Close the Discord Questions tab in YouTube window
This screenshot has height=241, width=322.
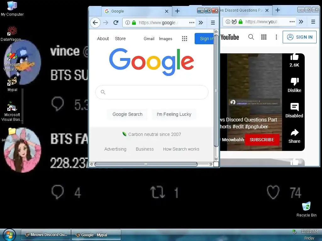pyautogui.click(x=267, y=10)
